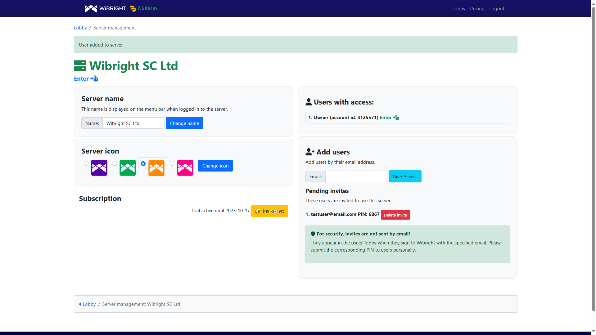The height and width of the screenshot is (335, 596).
Task: Go to Lobby via top breadcrumb
Action: tap(80, 28)
